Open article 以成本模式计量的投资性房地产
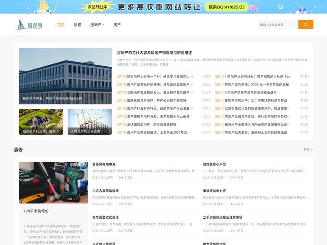The height and width of the screenshot is (245, 327). (258, 108)
